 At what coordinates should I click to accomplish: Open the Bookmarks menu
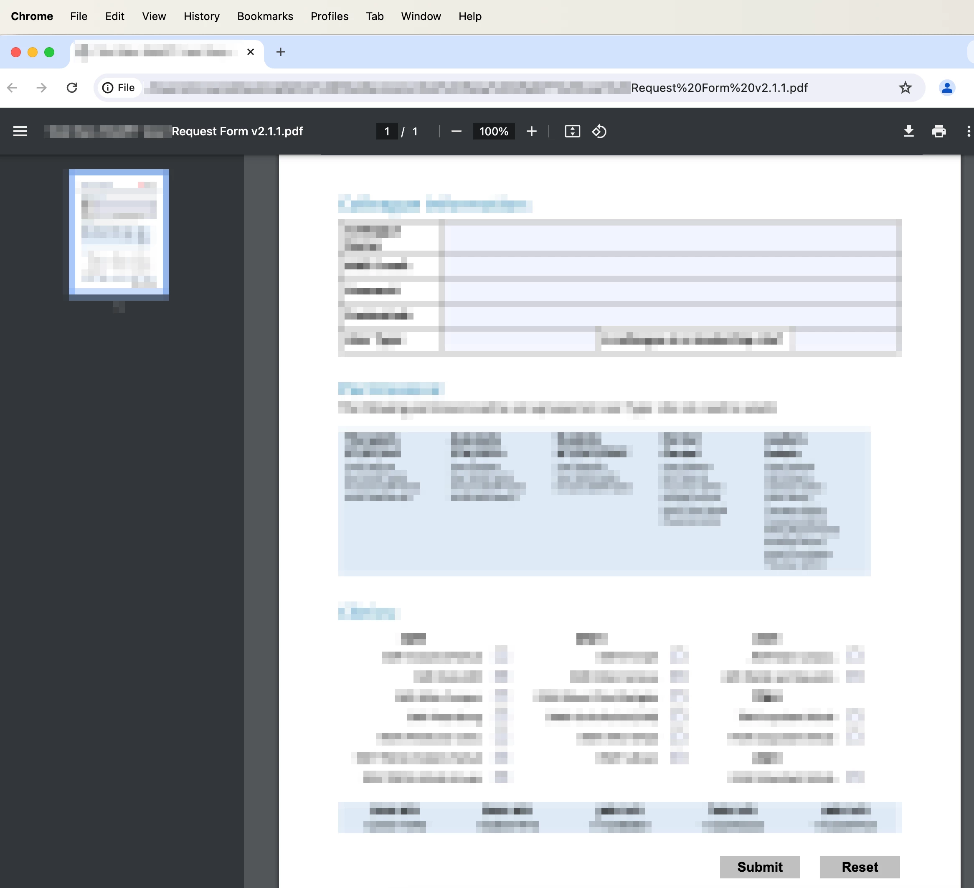tap(265, 16)
